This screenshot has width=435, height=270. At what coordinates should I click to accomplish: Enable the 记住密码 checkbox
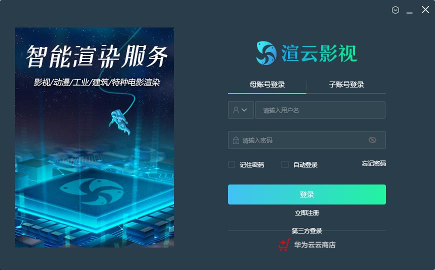coord(231,164)
